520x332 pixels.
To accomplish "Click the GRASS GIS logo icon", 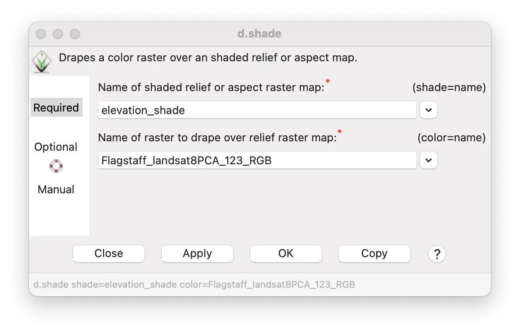I will tap(42, 61).
